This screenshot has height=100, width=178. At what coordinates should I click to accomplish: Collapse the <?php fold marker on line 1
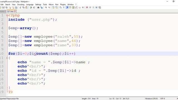pos(7,15)
